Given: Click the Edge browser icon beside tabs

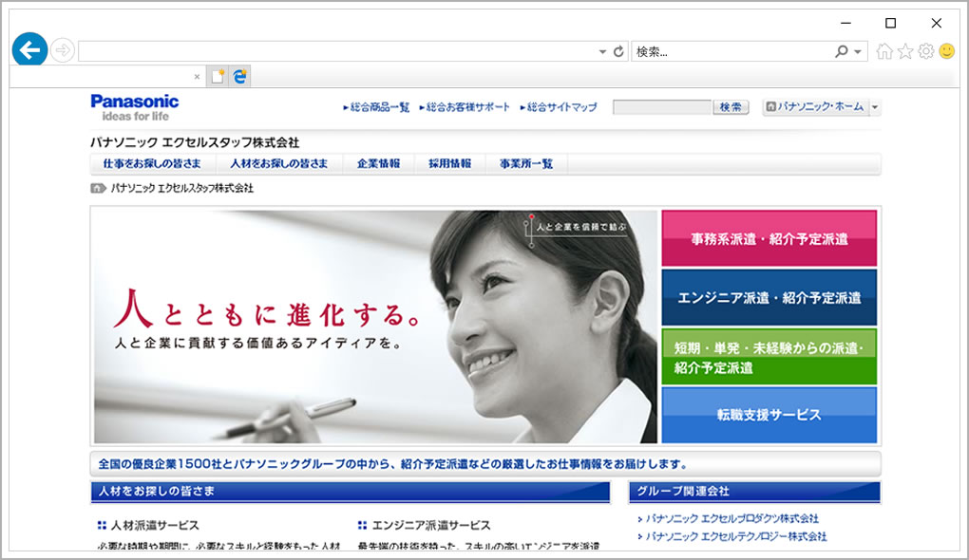Looking at the screenshot, I should (x=239, y=77).
